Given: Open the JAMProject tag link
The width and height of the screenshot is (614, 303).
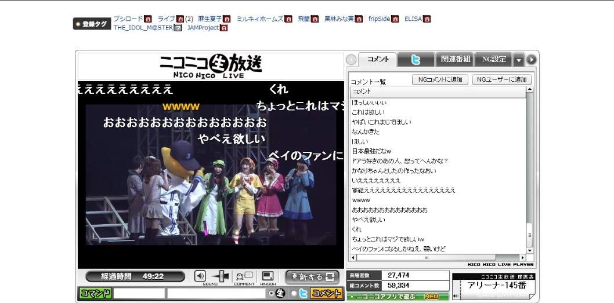Looking at the screenshot, I should 203,28.
